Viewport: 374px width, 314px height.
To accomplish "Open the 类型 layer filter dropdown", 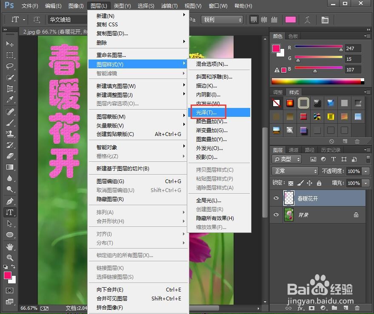I will 286,159.
